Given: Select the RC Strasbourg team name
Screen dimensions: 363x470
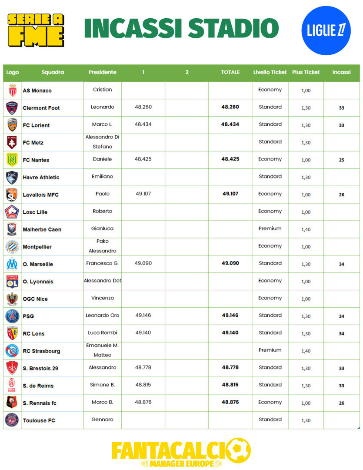Looking at the screenshot, I should point(42,351).
